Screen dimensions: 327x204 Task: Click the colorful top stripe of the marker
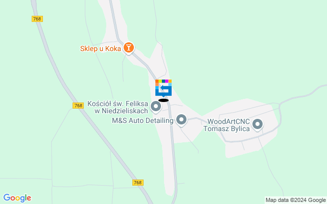point(163,81)
